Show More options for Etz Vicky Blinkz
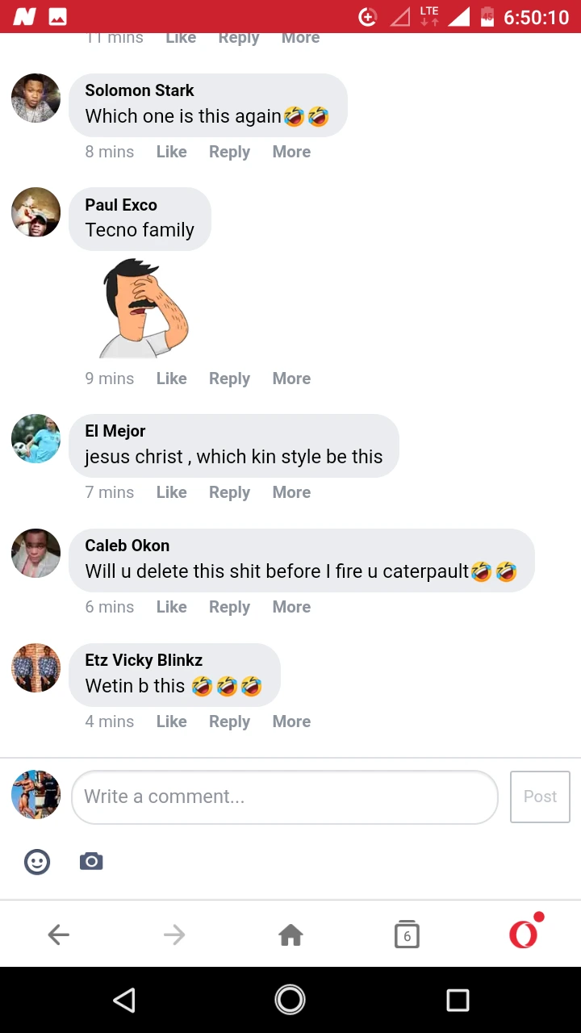The width and height of the screenshot is (581, 1033). pyautogui.click(x=291, y=721)
